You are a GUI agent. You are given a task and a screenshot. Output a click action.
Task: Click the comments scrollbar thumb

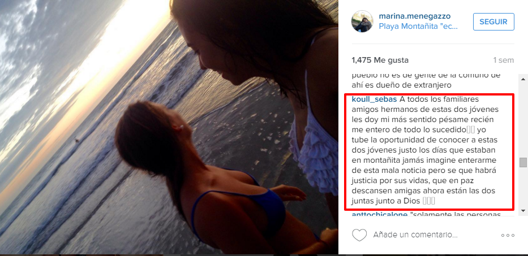(x=522, y=163)
